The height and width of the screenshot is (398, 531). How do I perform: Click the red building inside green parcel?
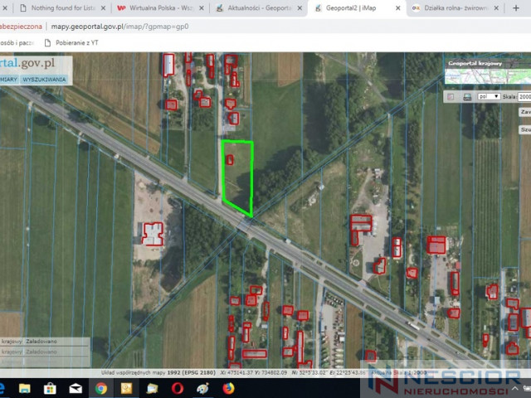(230, 160)
